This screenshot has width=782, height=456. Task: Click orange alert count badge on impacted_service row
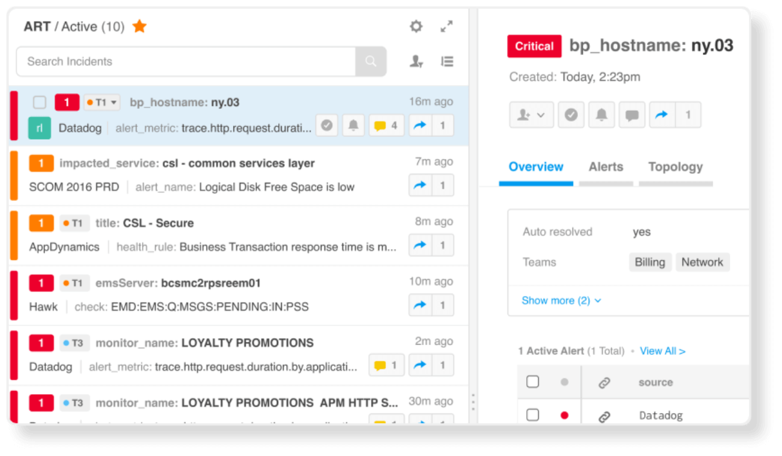(42, 163)
